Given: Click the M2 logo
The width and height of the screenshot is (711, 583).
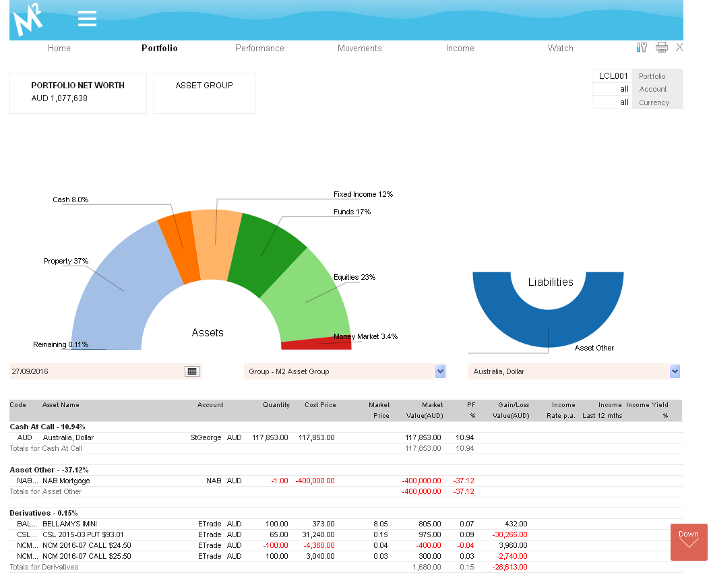Looking at the screenshot, I should (x=28, y=20).
